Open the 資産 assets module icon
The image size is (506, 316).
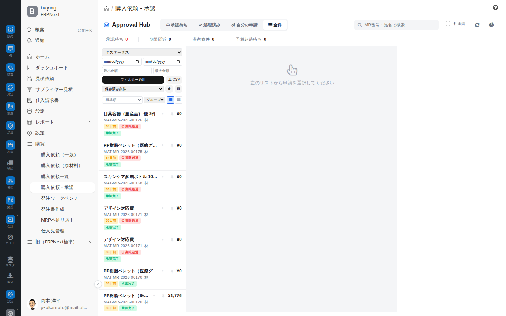pos(11,181)
